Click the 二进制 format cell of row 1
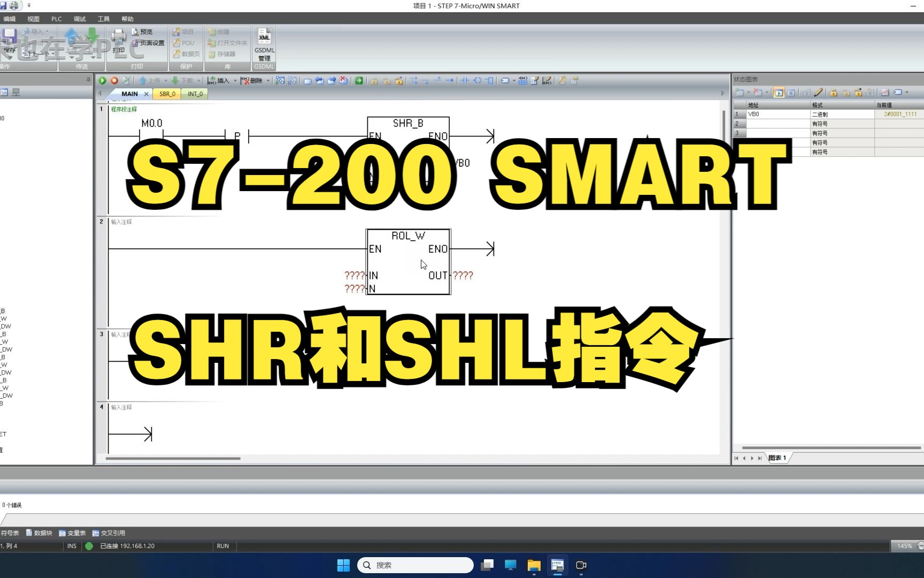This screenshot has width=924, height=578. pos(842,114)
